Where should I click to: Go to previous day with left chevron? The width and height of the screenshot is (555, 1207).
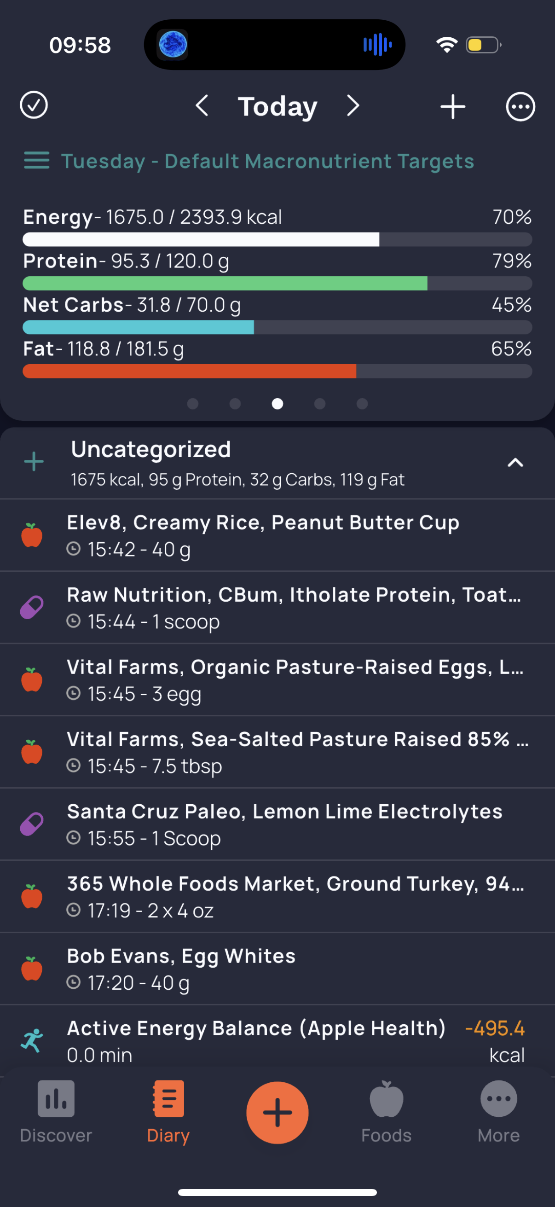[x=202, y=106]
